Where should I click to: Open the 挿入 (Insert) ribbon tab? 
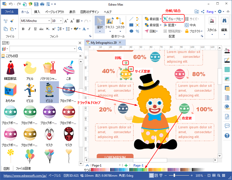(37, 12)
